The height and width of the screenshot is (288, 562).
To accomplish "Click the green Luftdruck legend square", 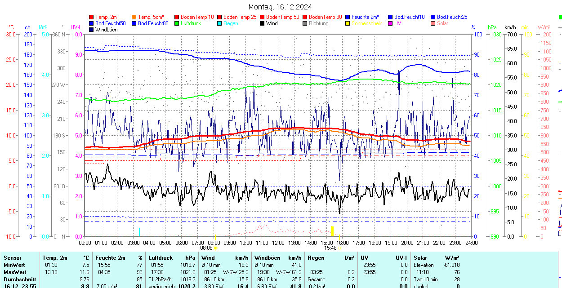I will [x=177, y=23].
